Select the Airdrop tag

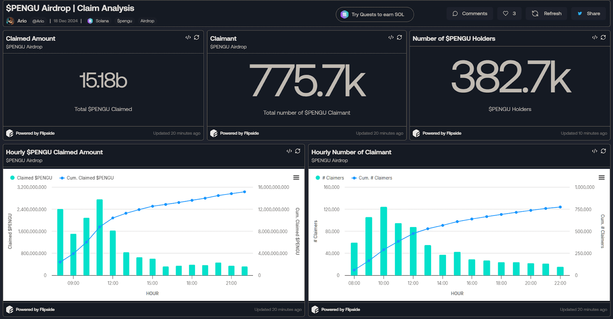[147, 21]
